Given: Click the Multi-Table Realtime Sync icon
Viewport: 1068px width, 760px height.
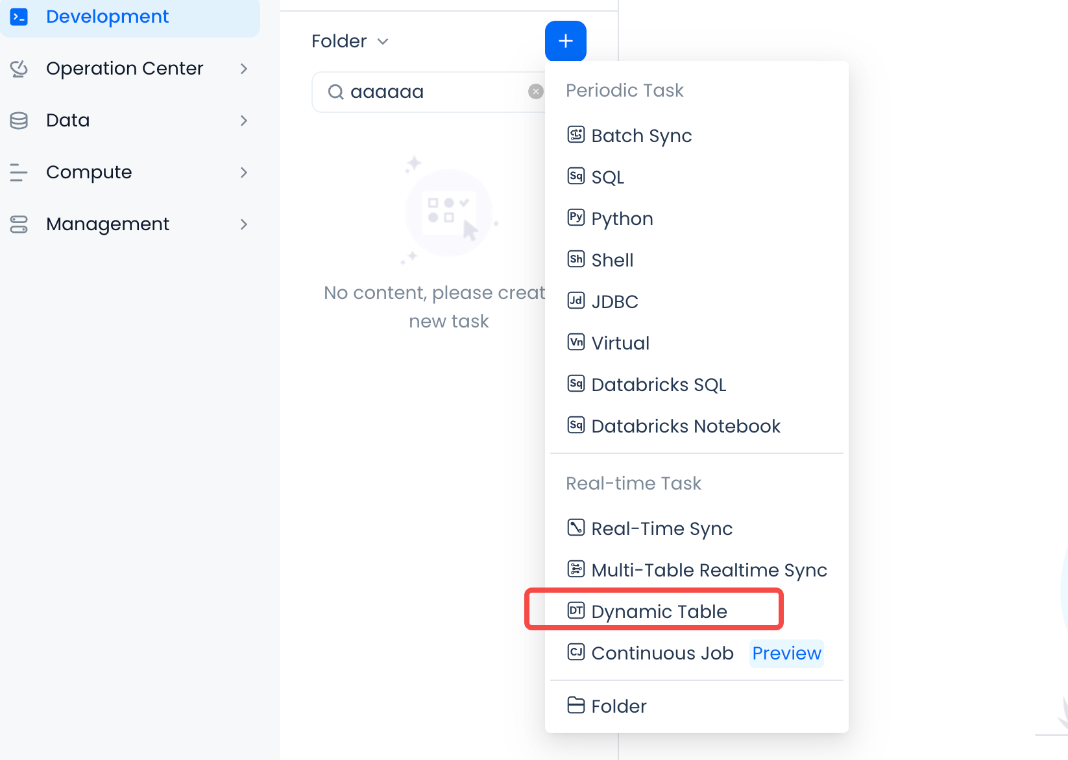Looking at the screenshot, I should 576,569.
